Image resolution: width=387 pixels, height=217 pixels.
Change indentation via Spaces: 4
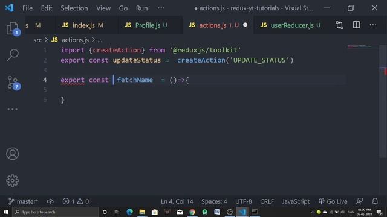point(214,201)
